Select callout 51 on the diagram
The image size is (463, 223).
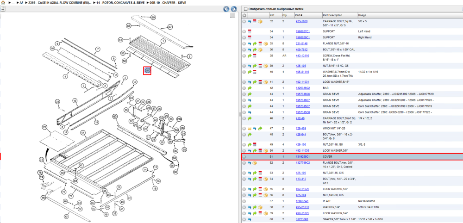pos(147,70)
